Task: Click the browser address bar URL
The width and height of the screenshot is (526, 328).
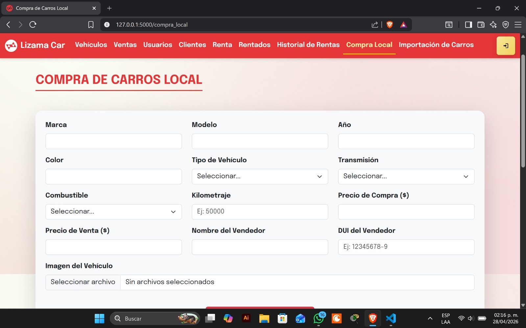Action: pos(152,25)
